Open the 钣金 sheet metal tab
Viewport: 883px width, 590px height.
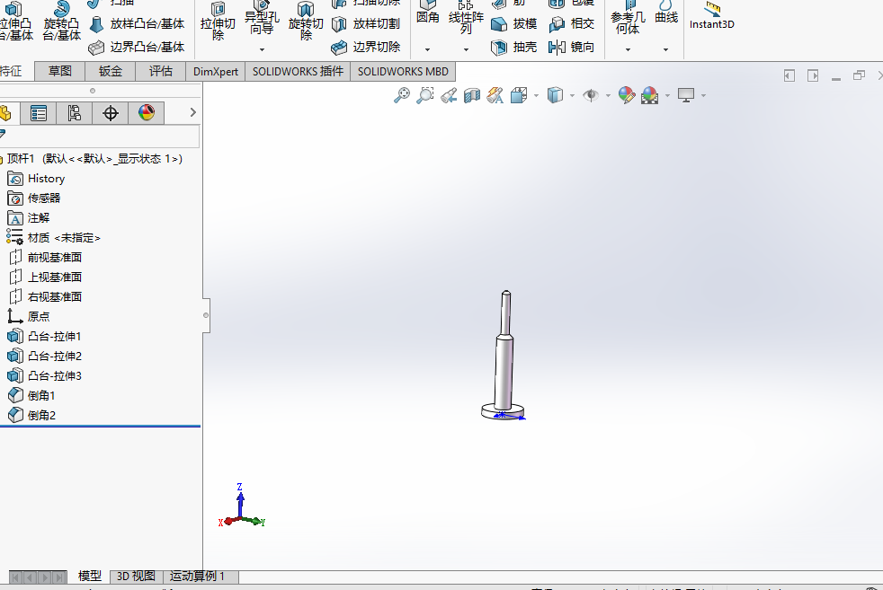111,72
